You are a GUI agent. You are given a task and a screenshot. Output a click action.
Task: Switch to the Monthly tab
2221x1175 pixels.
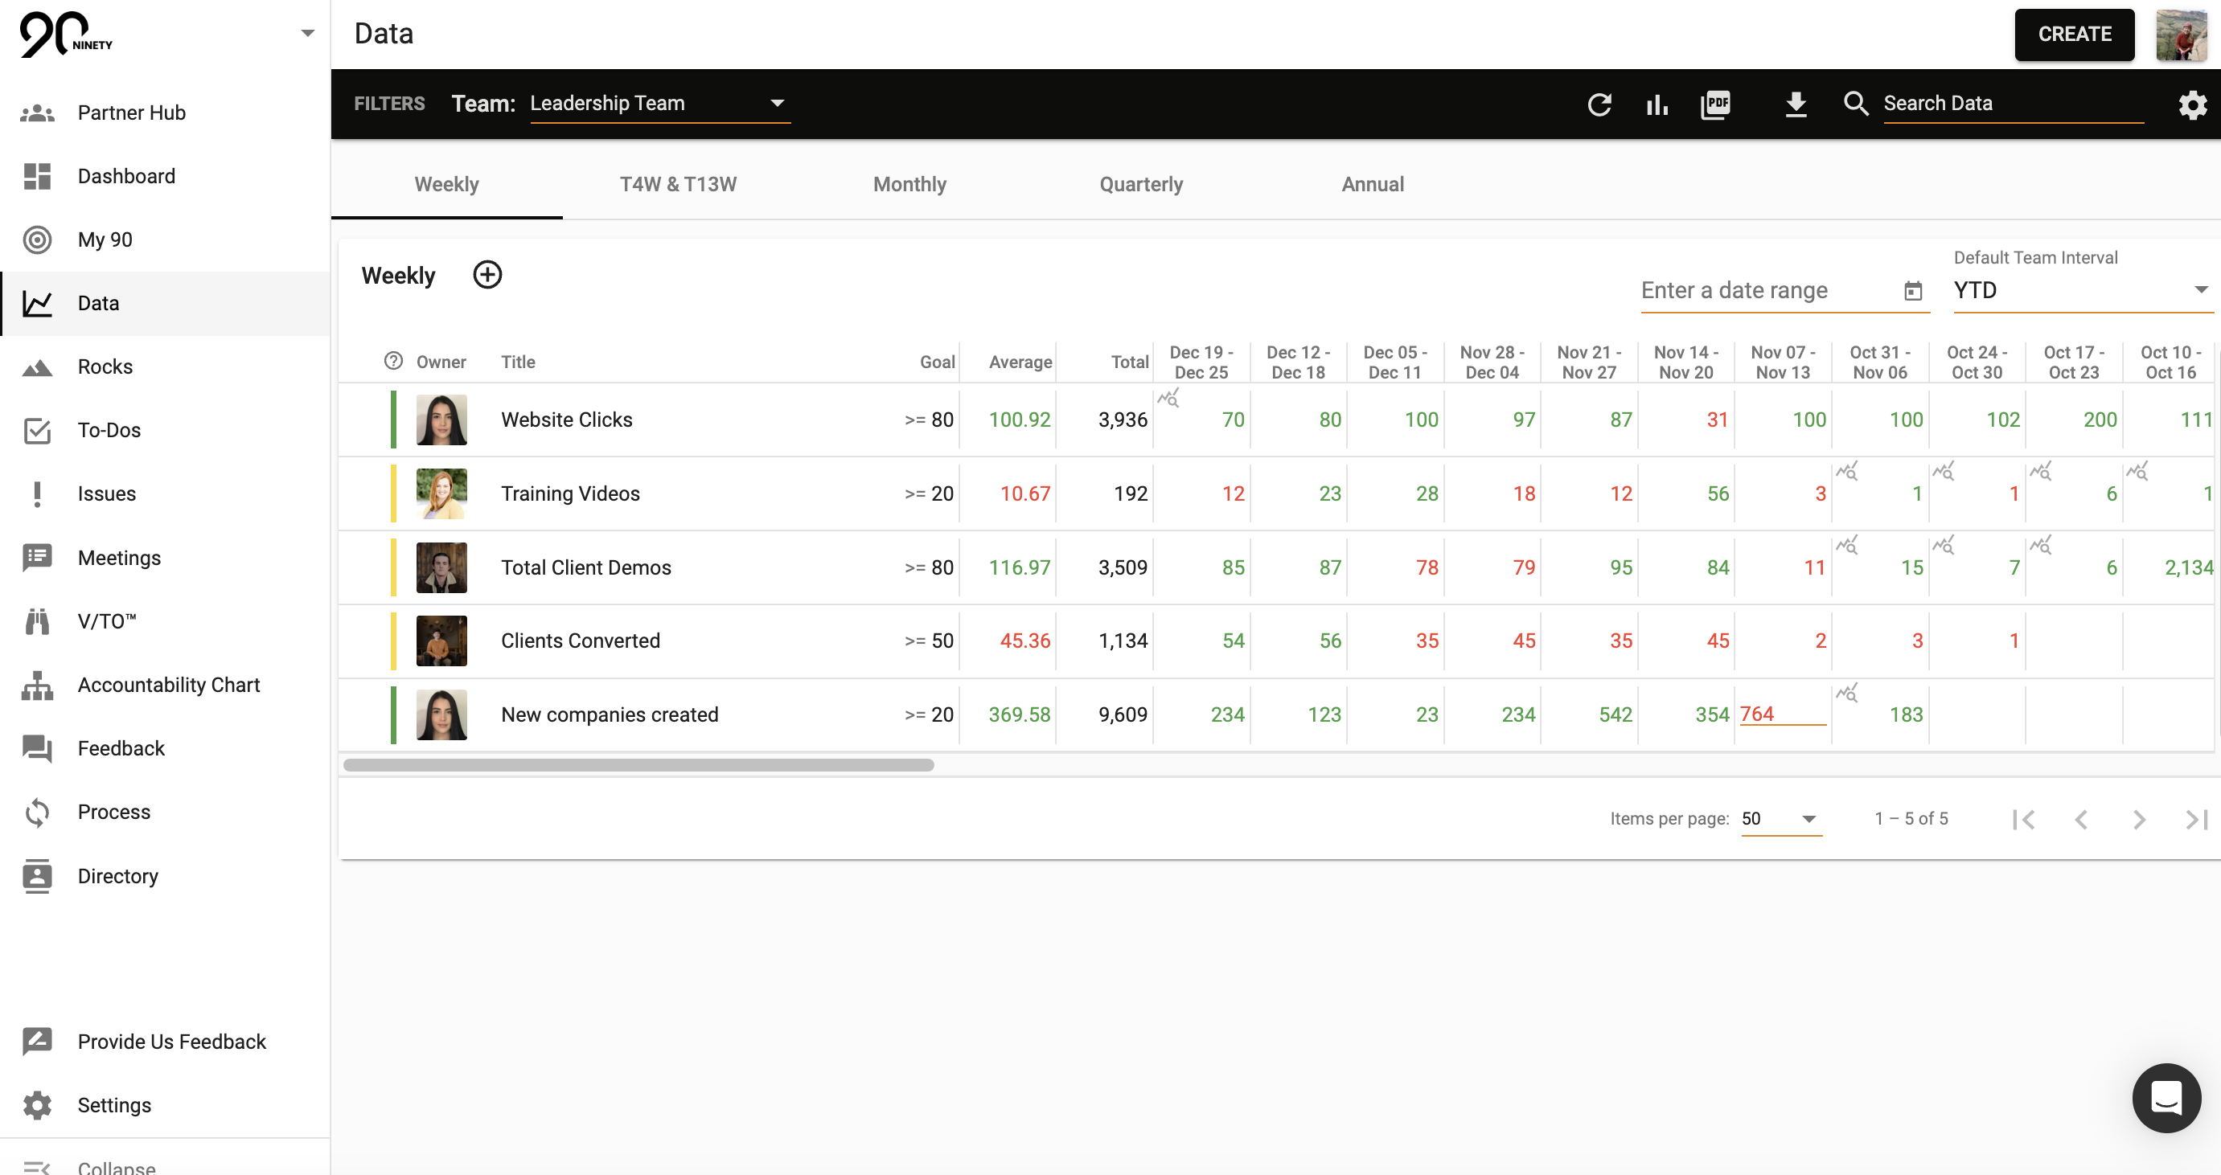point(909,183)
